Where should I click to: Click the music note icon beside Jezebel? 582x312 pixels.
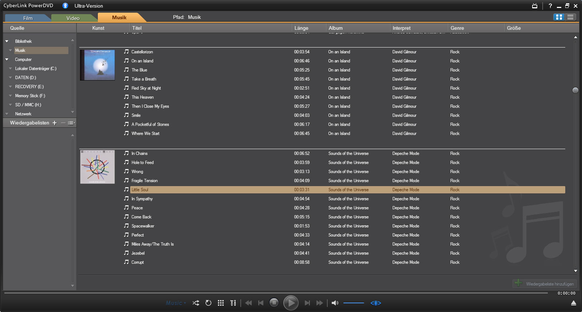[126, 253]
